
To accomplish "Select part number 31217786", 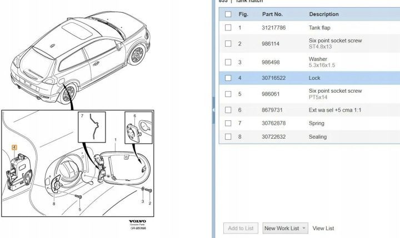I will pos(274,28).
